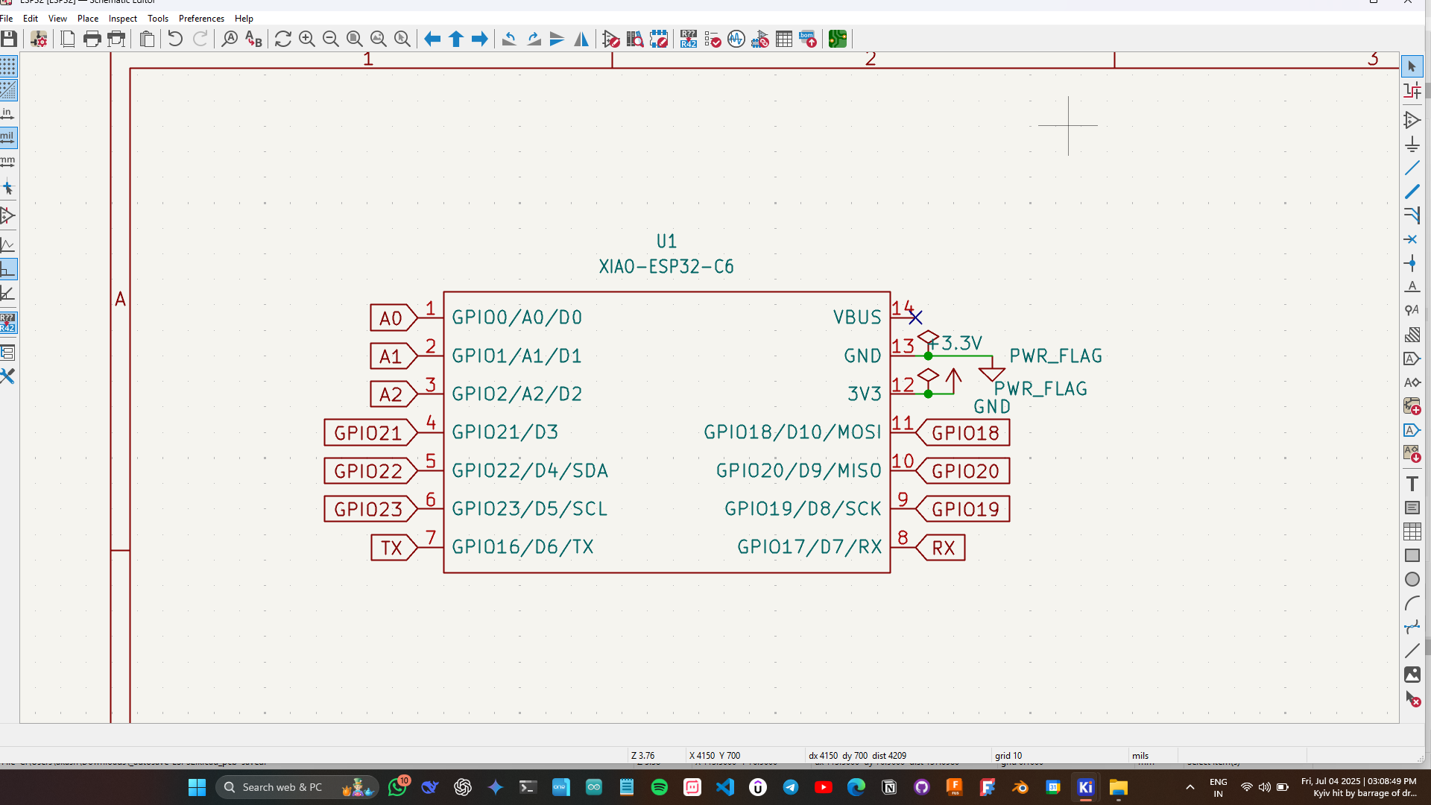Screen dimensions: 1431x805
Task: Select the Add Text tool
Action: pyautogui.click(x=1412, y=484)
